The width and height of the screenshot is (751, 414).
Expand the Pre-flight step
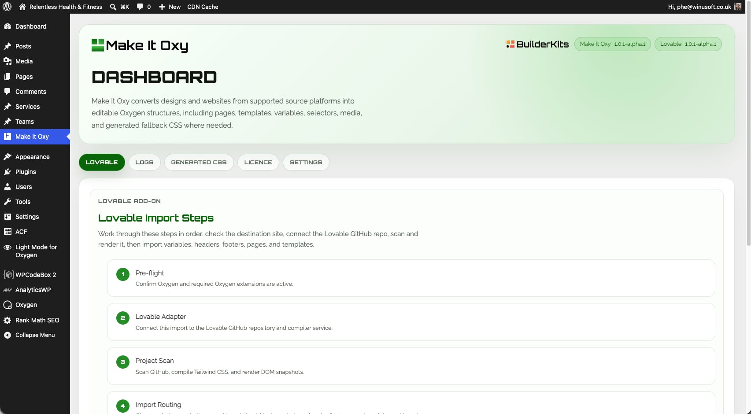pyautogui.click(x=411, y=278)
